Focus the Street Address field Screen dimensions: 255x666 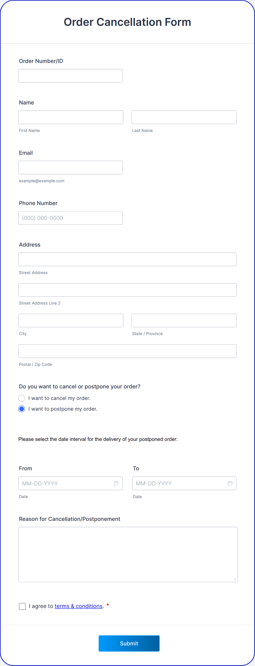click(x=127, y=259)
